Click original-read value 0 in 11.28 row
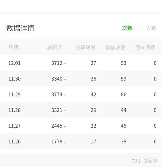 click(155, 110)
